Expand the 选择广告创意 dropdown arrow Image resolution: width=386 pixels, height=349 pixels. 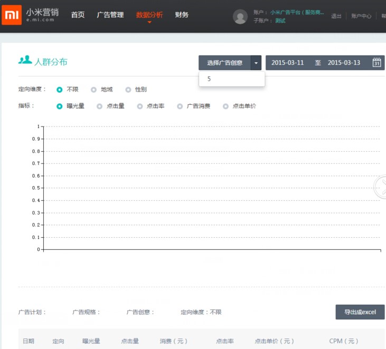pos(256,63)
